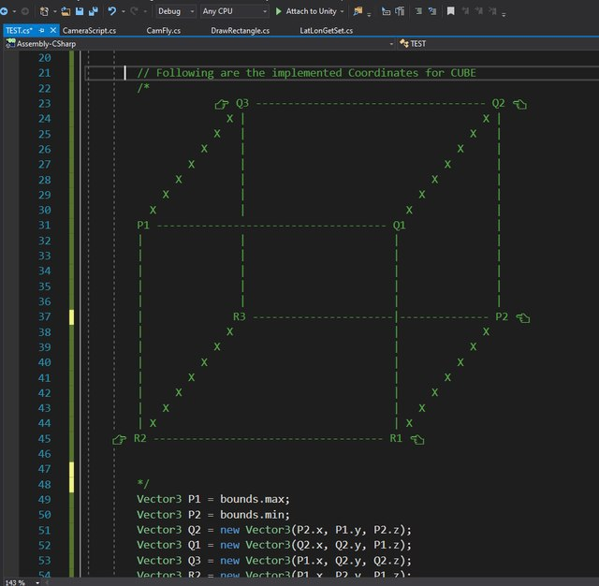The height and width of the screenshot is (586, 599).
Task: Open the Debug configuration dropdown
Action: [175, 11]
